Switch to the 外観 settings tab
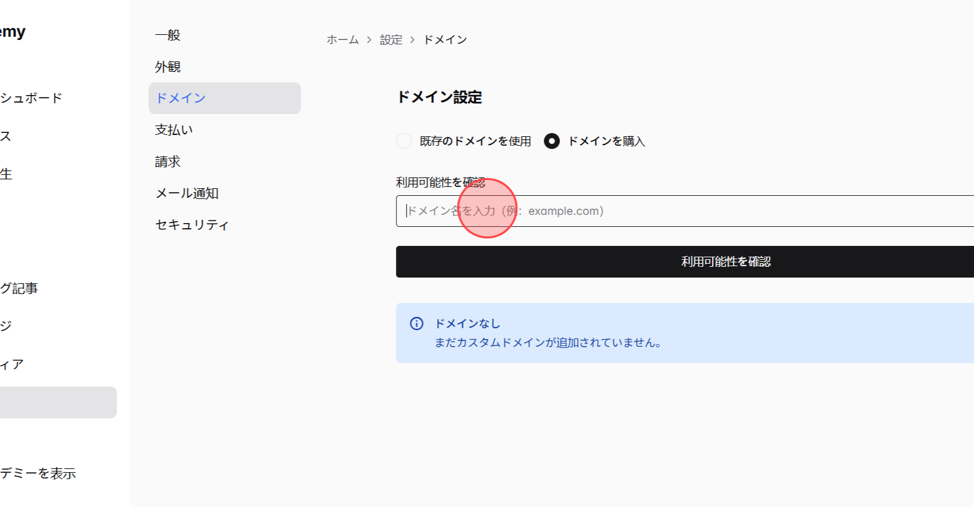 pyautogui.click(x=167, y=67)
